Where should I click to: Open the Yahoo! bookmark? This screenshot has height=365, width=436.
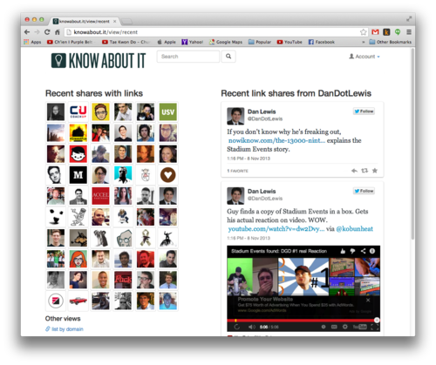coord(193,42)
